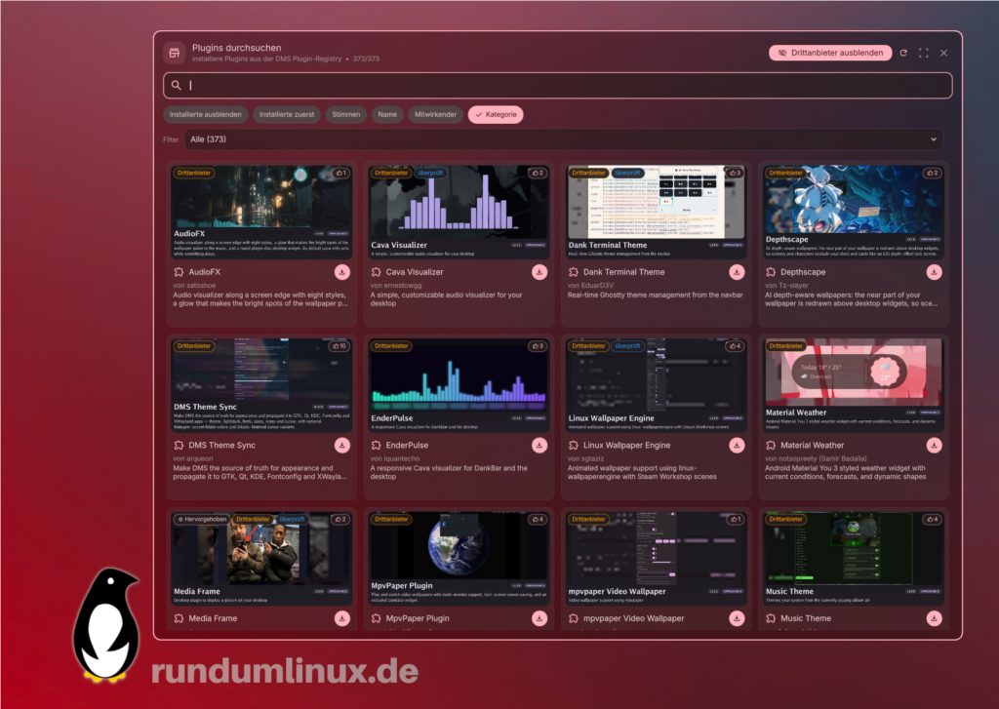Click the chevron arrow of the filter dropdown
Image resolution: width=999 pixels, height=709 pixels.
point(934,139)
